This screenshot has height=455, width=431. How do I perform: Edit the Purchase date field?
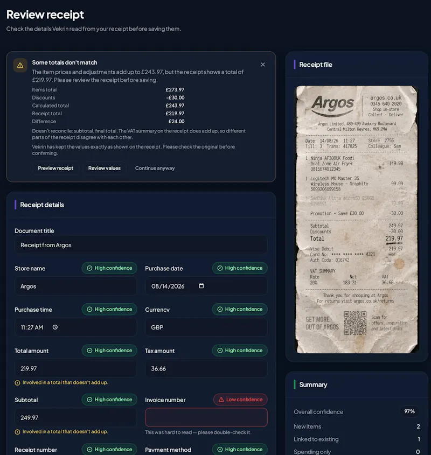pos(206,286)
